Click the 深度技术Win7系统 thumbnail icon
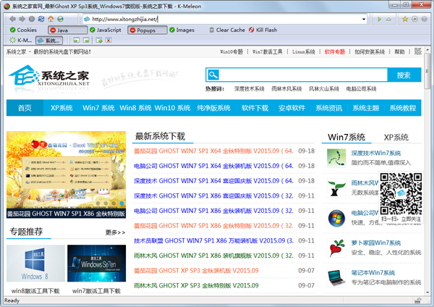The height and width of the screenshot is (307, 434). 336,159
